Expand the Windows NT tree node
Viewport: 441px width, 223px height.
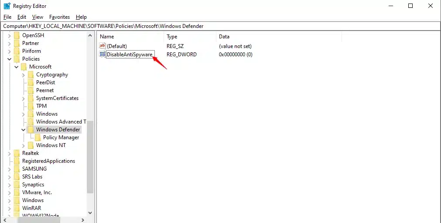click(x=24, y=145)
